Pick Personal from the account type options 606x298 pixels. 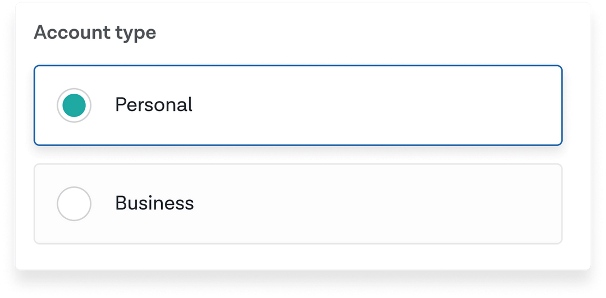pos(153,105)
